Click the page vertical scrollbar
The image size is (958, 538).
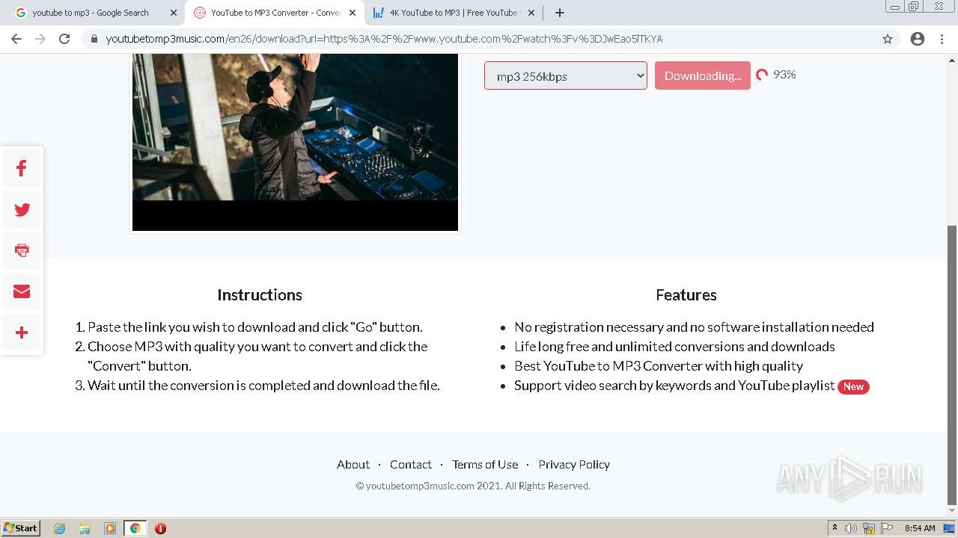[x=952, y=365]
